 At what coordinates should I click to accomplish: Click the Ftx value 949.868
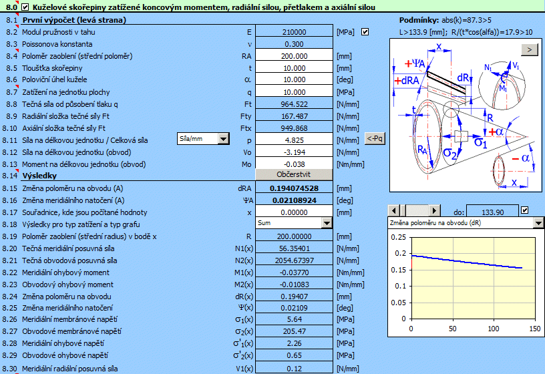click(x=294, y=128)
